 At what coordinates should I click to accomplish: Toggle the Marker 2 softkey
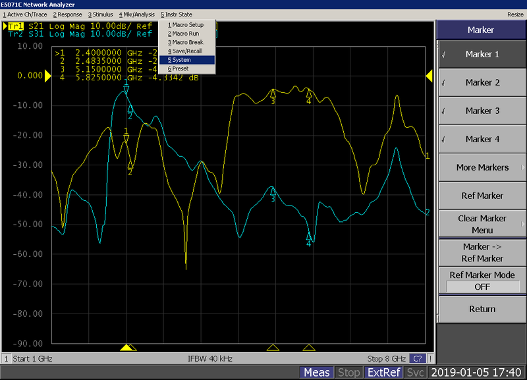tap(482, 82)
